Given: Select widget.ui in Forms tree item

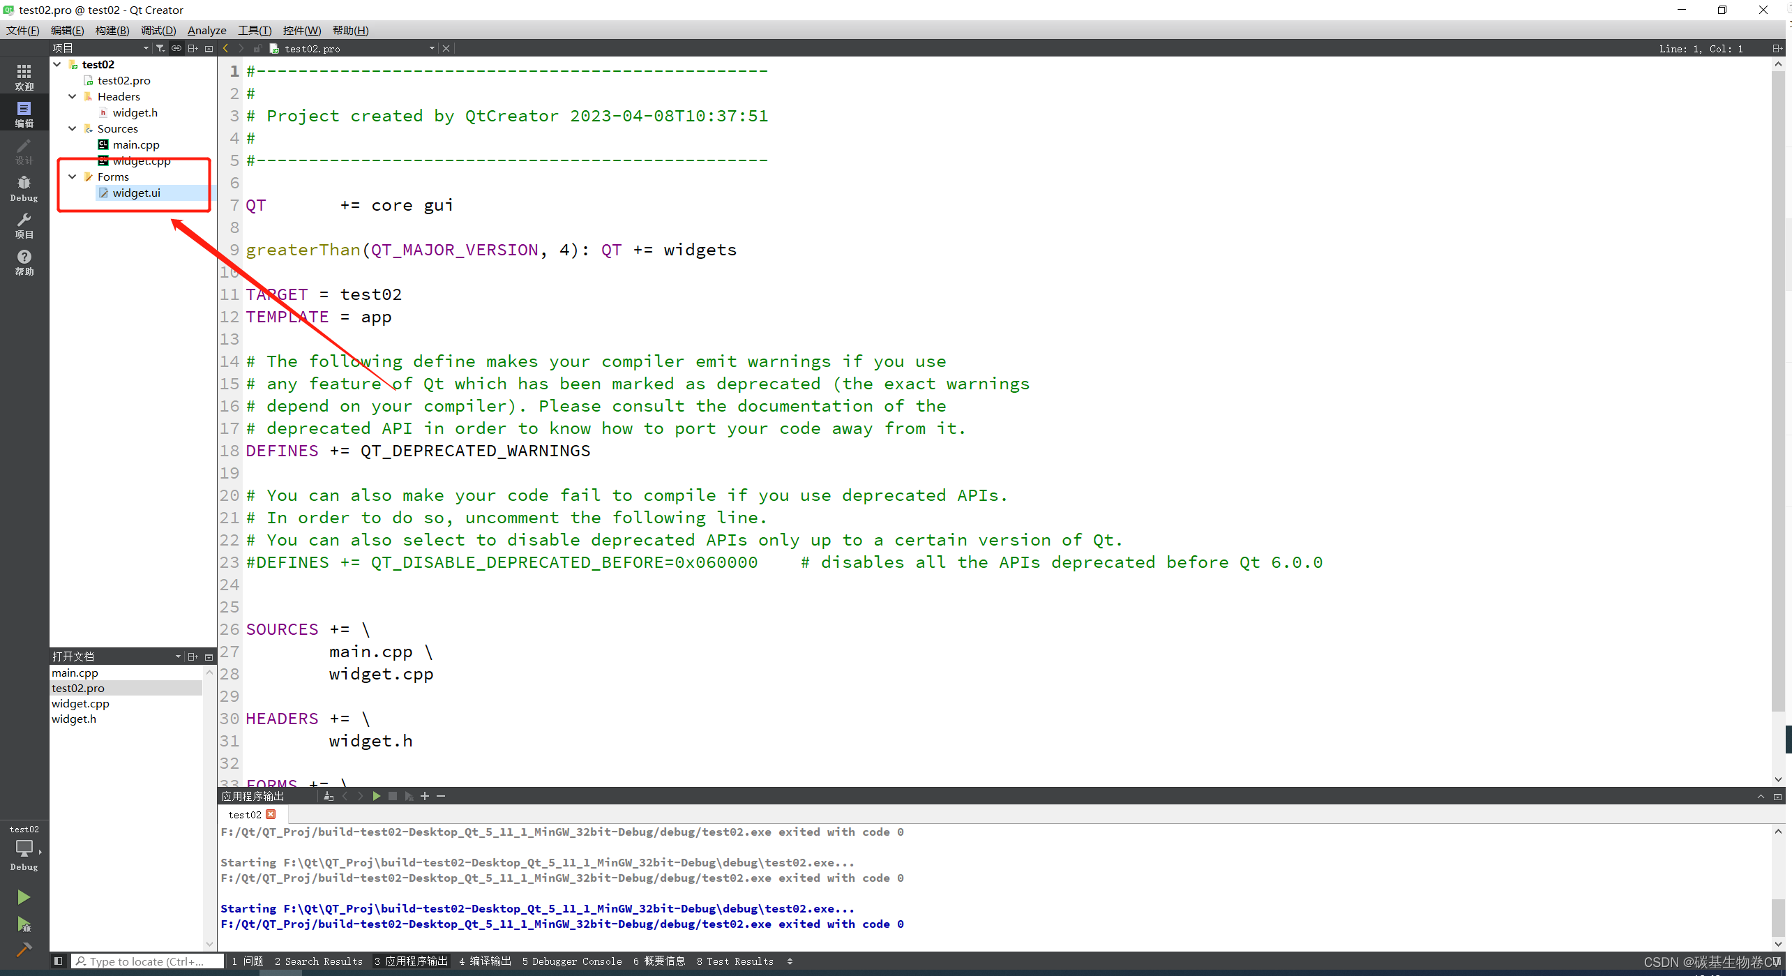Looking at the screenshot, I should 136,193.
